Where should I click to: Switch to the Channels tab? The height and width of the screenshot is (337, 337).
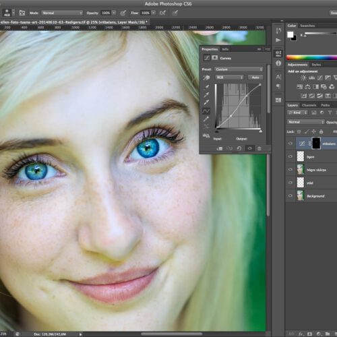coord(309,105)
